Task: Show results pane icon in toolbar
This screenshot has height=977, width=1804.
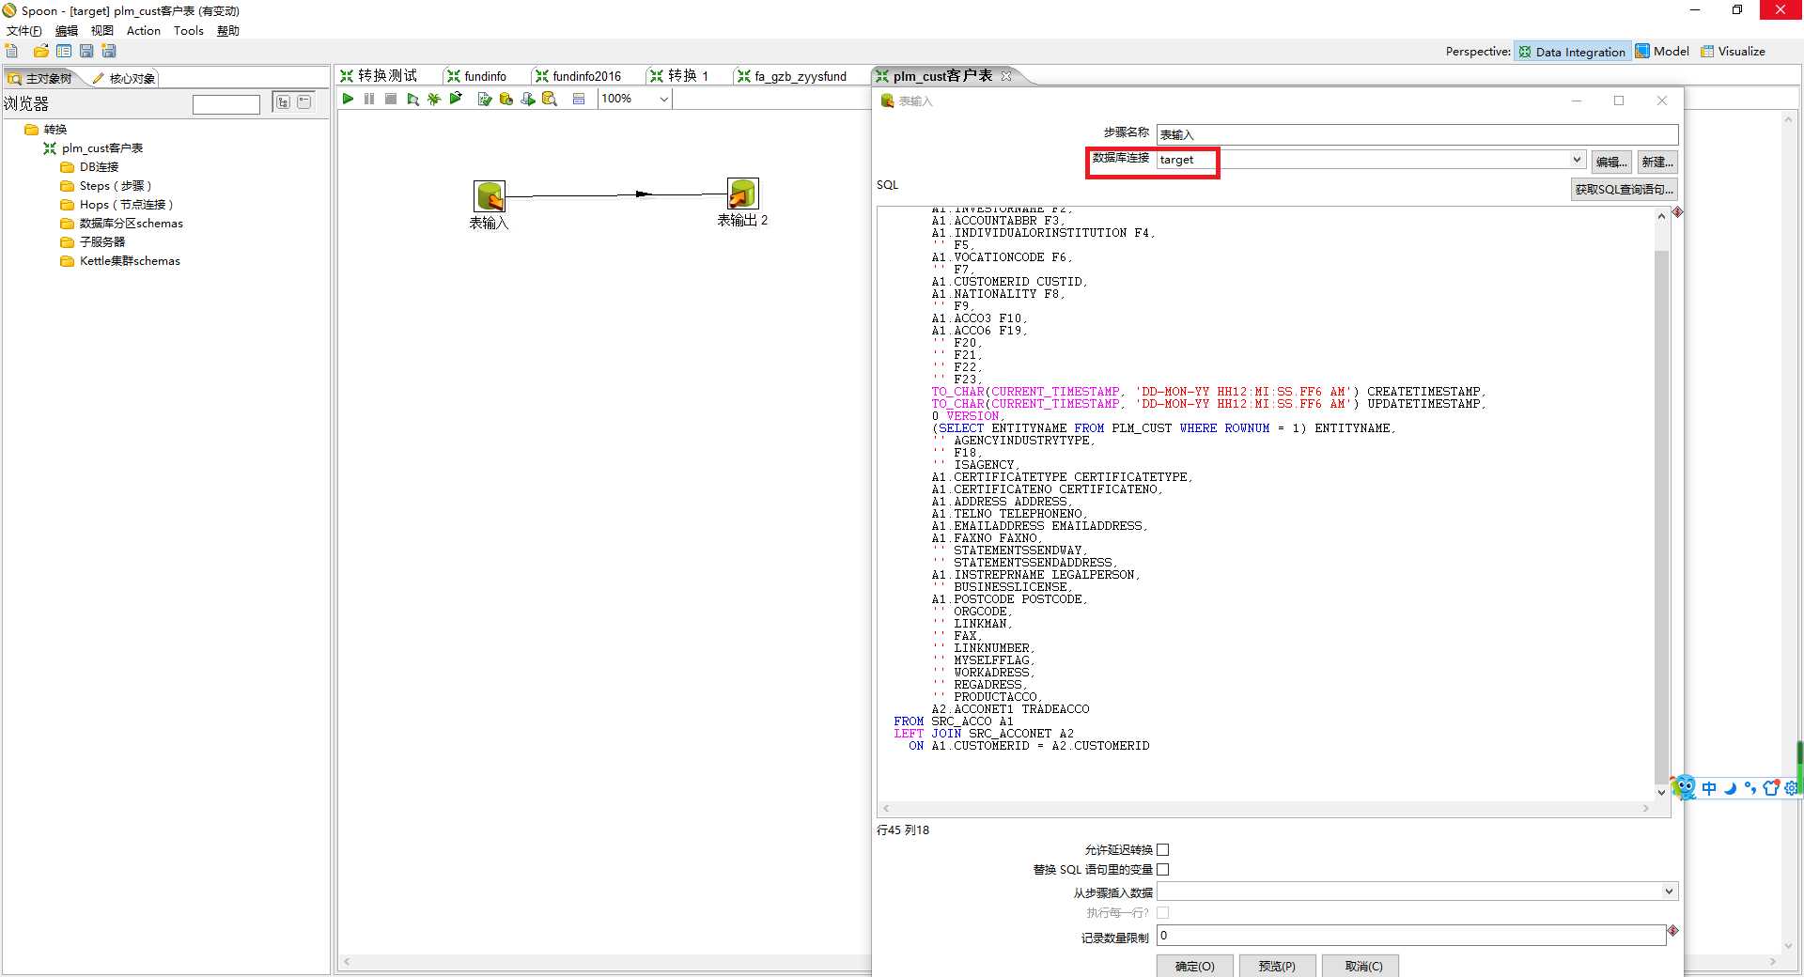Action: pyautogui.click(x=579, y=99)
